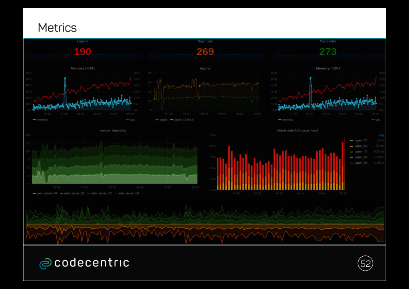Toggle upper_50 series in page load legend
409x289 pixels.
click(359, 146)
